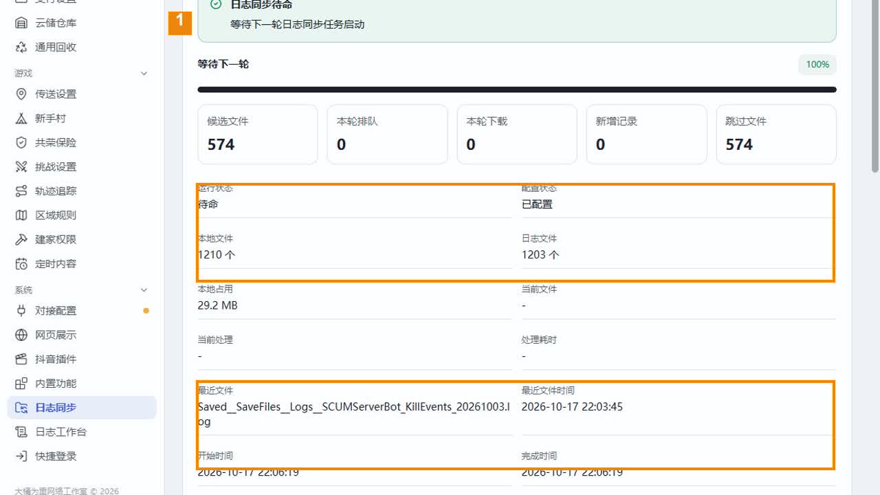Click the 本轮下载 stat card
The width and height of the screenshot is (880, 495).
tap(517, 134)
